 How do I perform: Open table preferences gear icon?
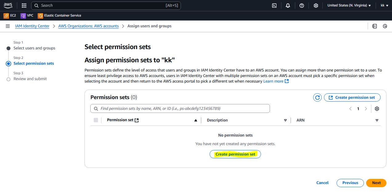pyautogui.click(x=377, y=109)
